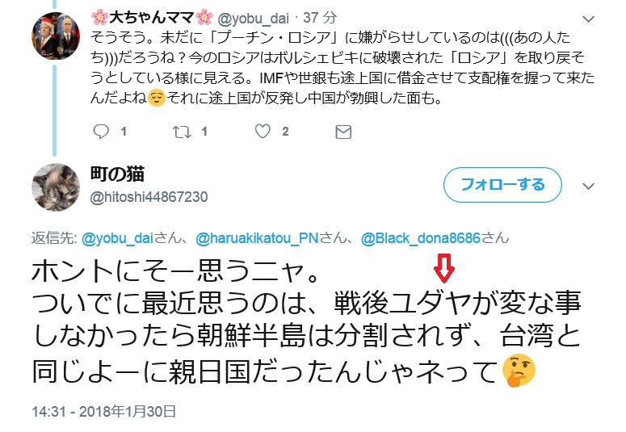Click the @hitoshi44867230 handle
This screenshot has width=626, height=432.
coord(149,197)
